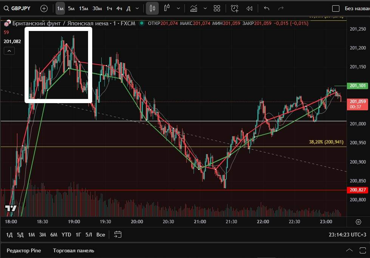
Task: Click the 23:14:23 UTC+3 timezone button
Action: click(347, 235)
